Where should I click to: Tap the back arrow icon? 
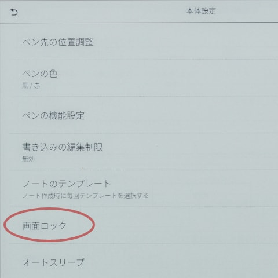point(14,12)
